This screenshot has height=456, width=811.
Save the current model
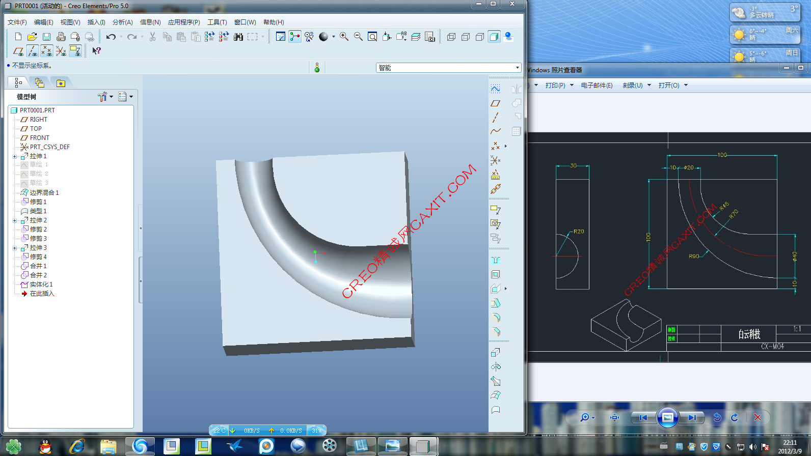(46, 37)
